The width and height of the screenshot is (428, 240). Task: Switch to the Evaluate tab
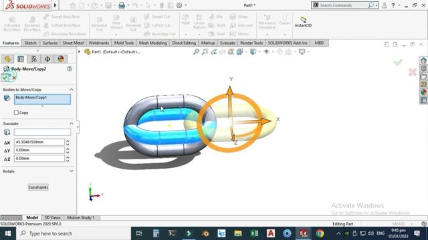227,43
